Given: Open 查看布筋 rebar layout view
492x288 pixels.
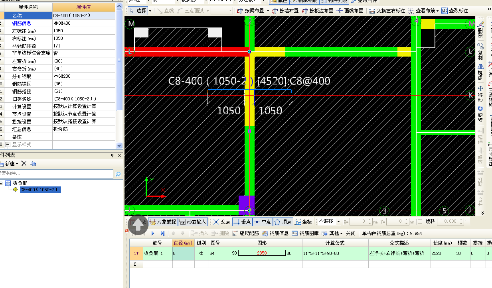Looking at the screenshot, I should click(422, 11).
